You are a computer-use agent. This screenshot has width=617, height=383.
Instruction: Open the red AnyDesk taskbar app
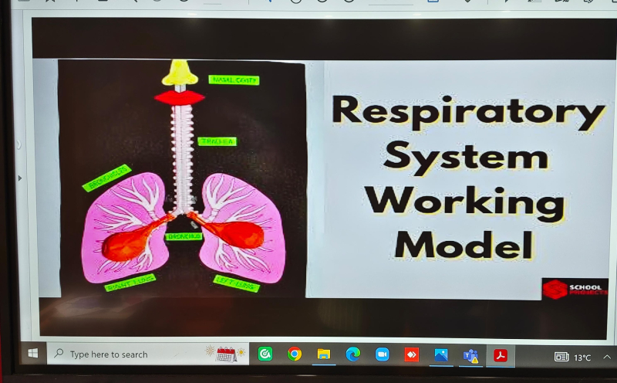pos(412,355)
